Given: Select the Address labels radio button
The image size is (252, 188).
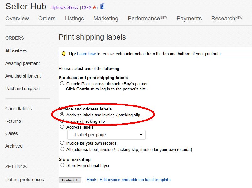Looking at the screenshot, I should tap(62, 127).
